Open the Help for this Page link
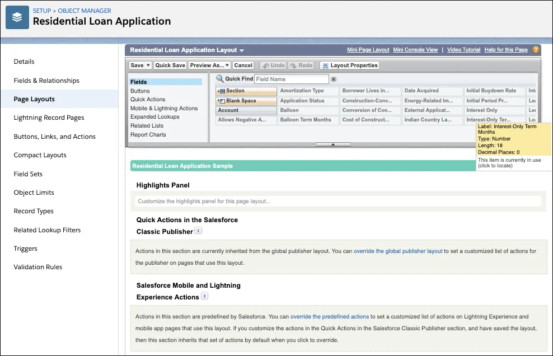This screenshot has width=553, height=356. coord(506,50)
